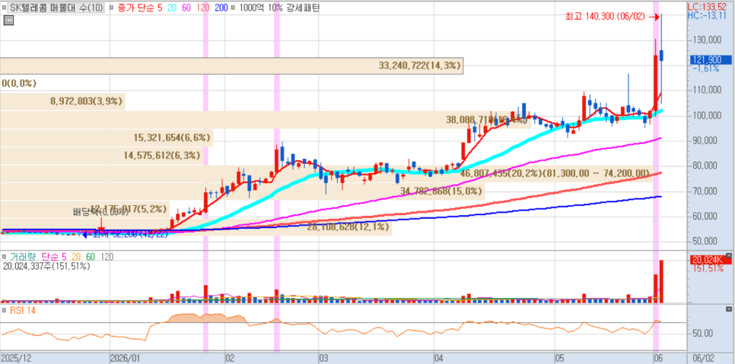Toggle the square marker before 1000억 강세패턴
The image size is (735, 364).
click(x=233, y=8)
